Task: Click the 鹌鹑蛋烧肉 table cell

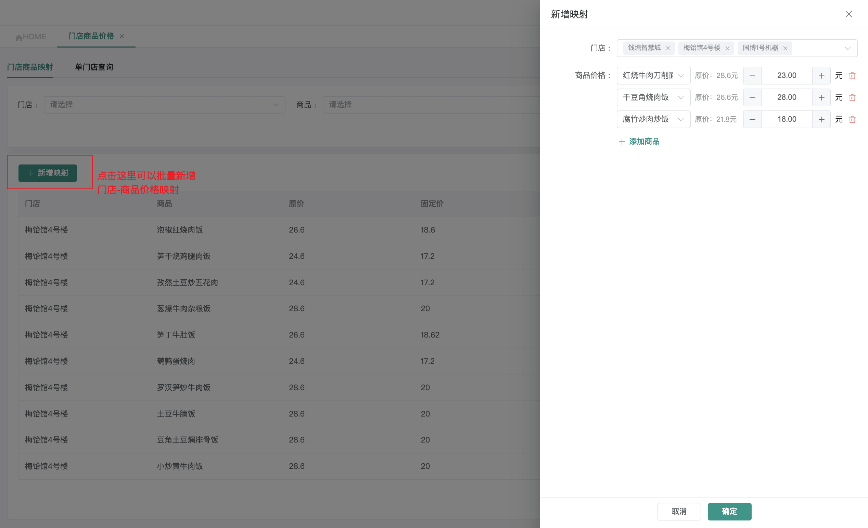Action: point(216,361)
